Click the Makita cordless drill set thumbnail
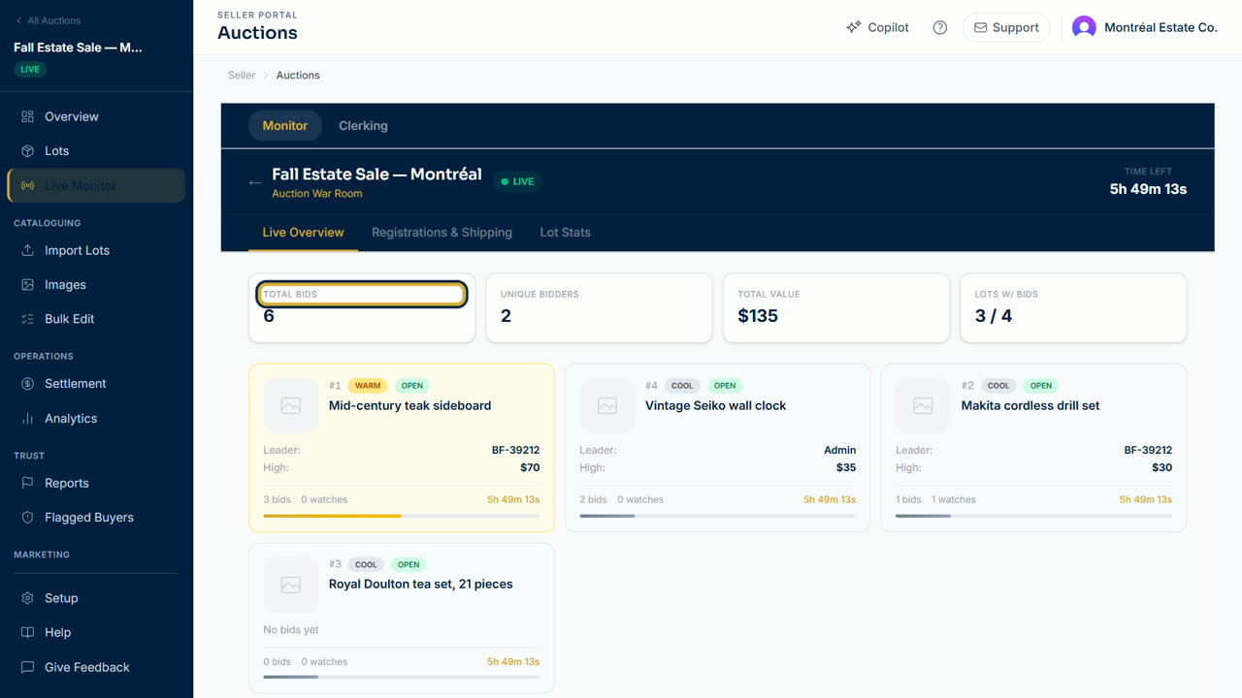The width and height of the screenshot is (1242, 698). click(x=923, y=405)
